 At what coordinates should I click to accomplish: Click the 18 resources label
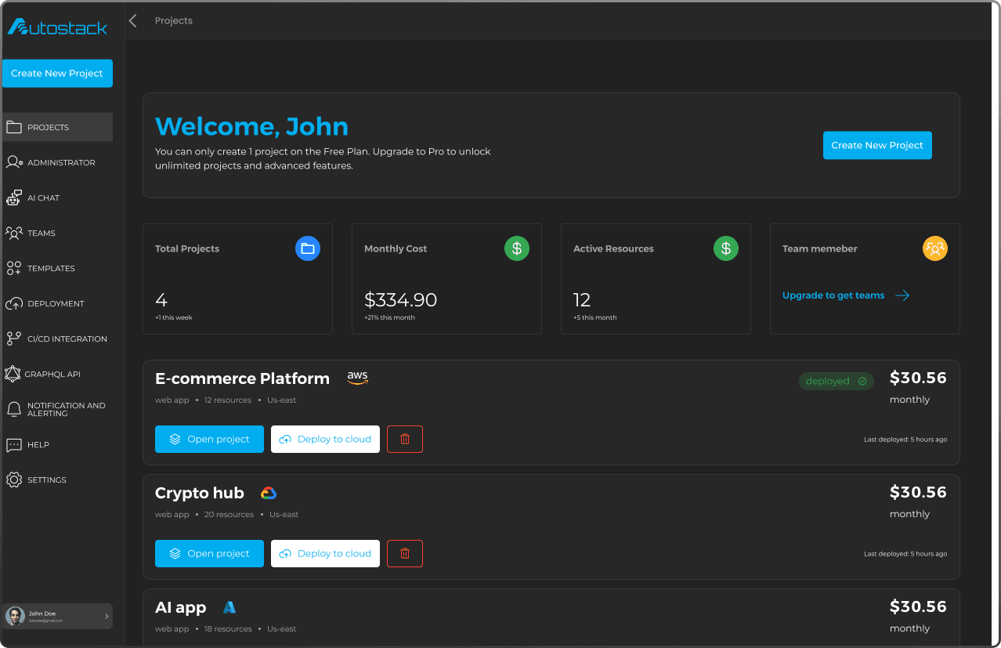(x=228, y=629)
